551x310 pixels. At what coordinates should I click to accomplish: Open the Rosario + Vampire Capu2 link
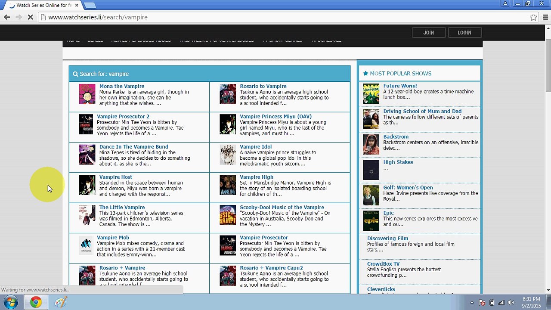click(x=271, y=268)
